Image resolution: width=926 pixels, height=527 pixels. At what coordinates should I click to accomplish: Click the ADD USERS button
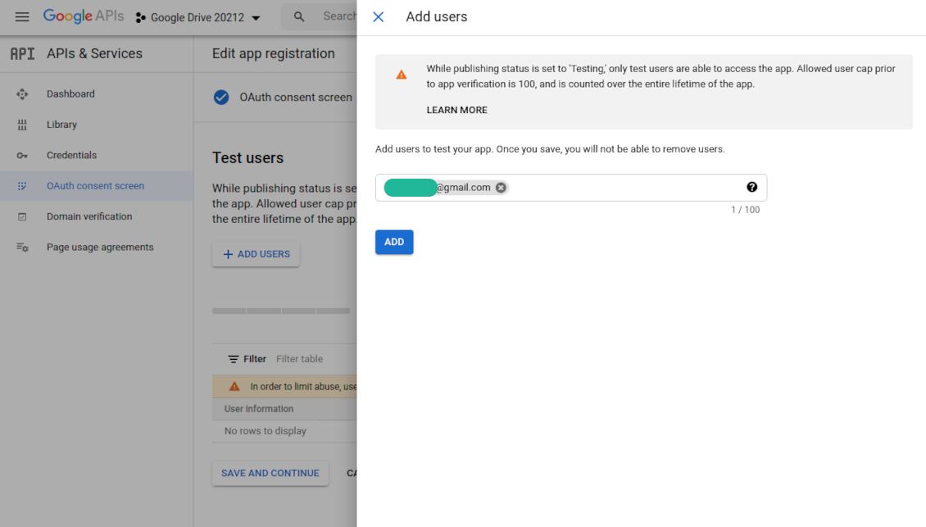[x=256, y=254]
